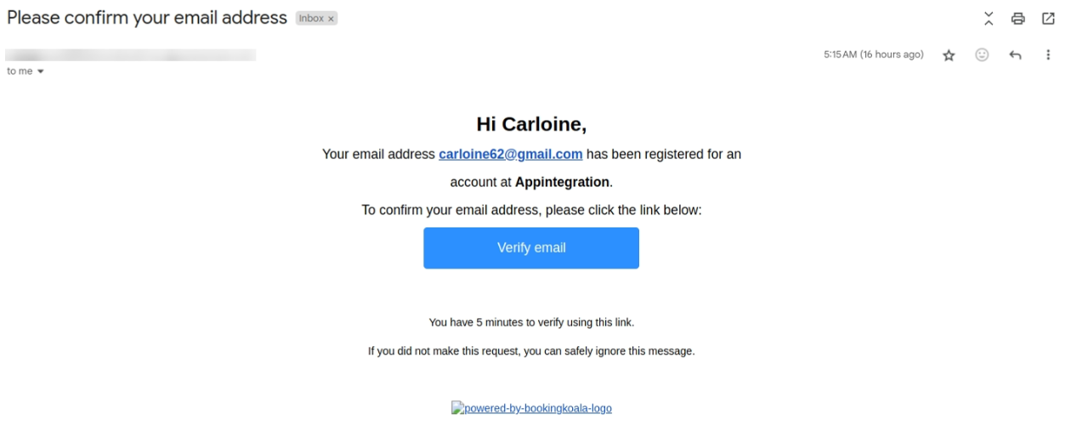Open the three-dot More options menu
The width and height of the screenshot is (1071, 437).
(x=1048, y=54)
